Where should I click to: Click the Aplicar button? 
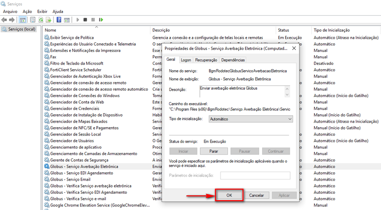[x=284, y=195]
